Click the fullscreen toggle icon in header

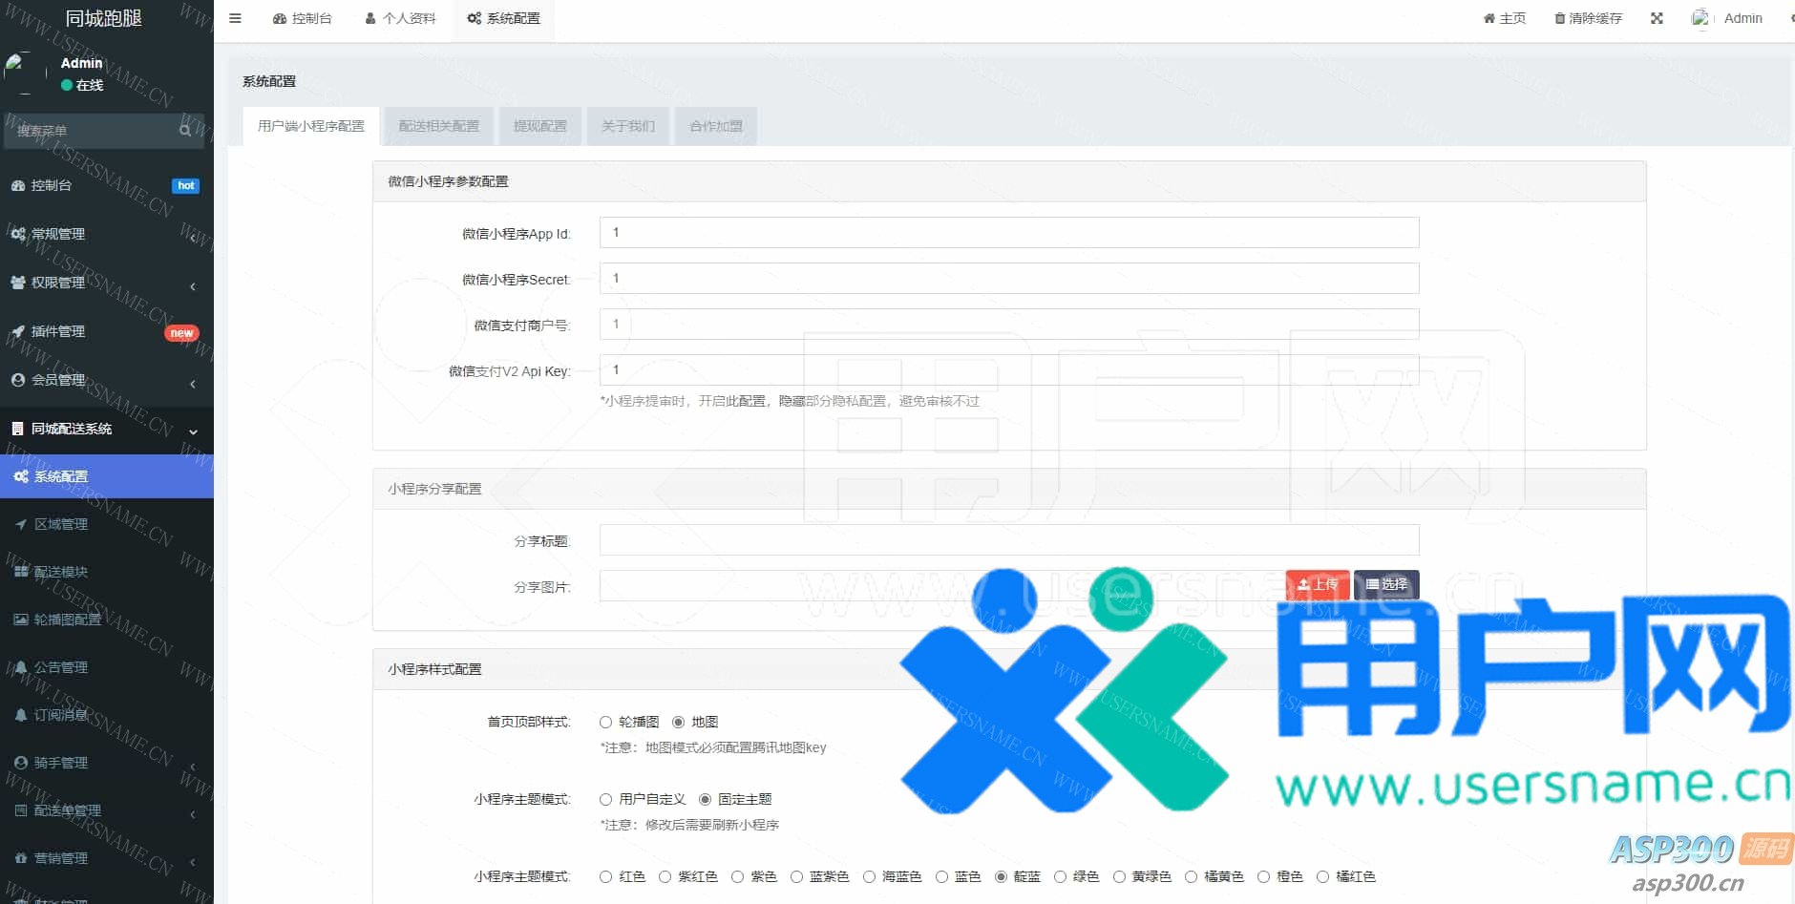1657,18
